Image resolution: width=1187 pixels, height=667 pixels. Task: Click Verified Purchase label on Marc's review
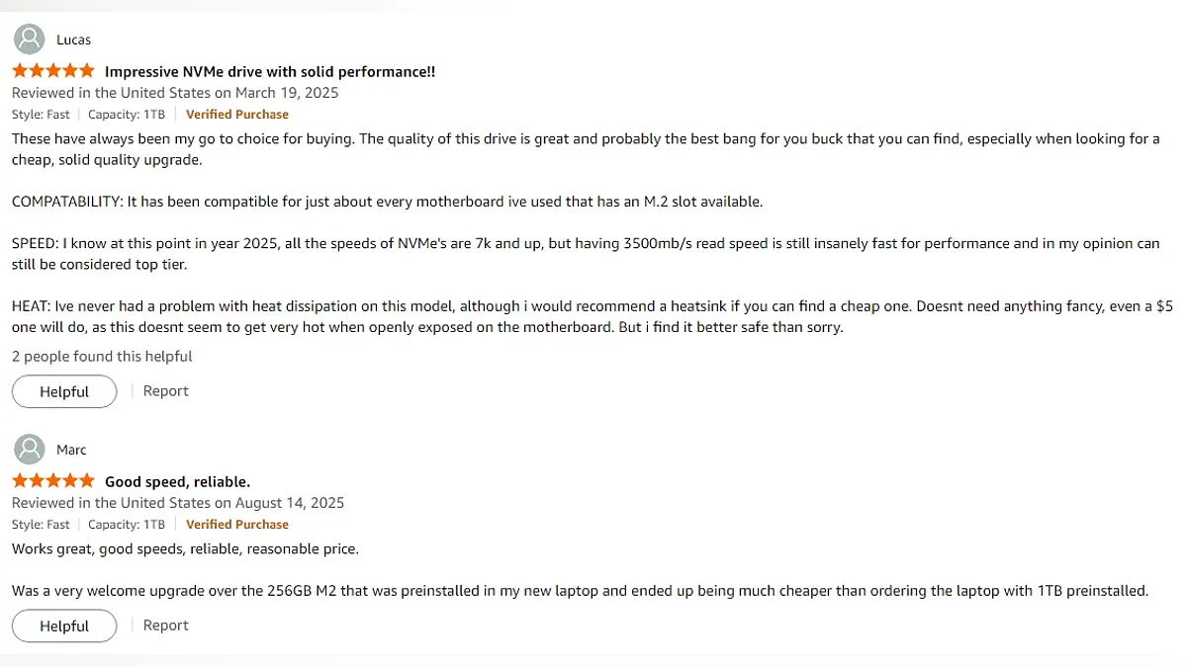[237, 525]
